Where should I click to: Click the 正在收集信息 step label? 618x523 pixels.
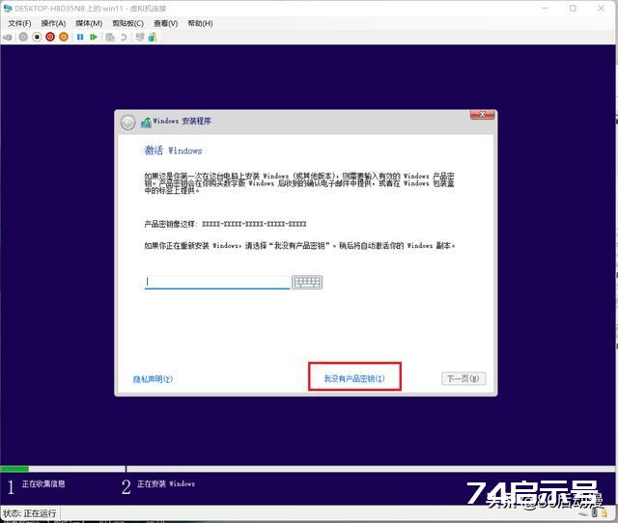click(x=43, y=483)
